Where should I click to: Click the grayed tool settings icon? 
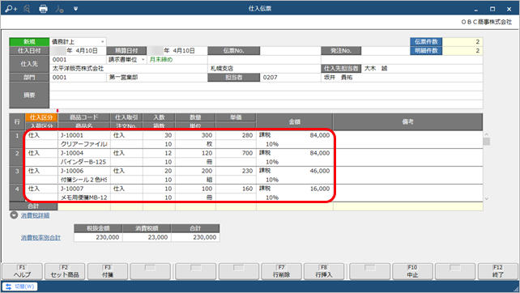click(59, 9)
